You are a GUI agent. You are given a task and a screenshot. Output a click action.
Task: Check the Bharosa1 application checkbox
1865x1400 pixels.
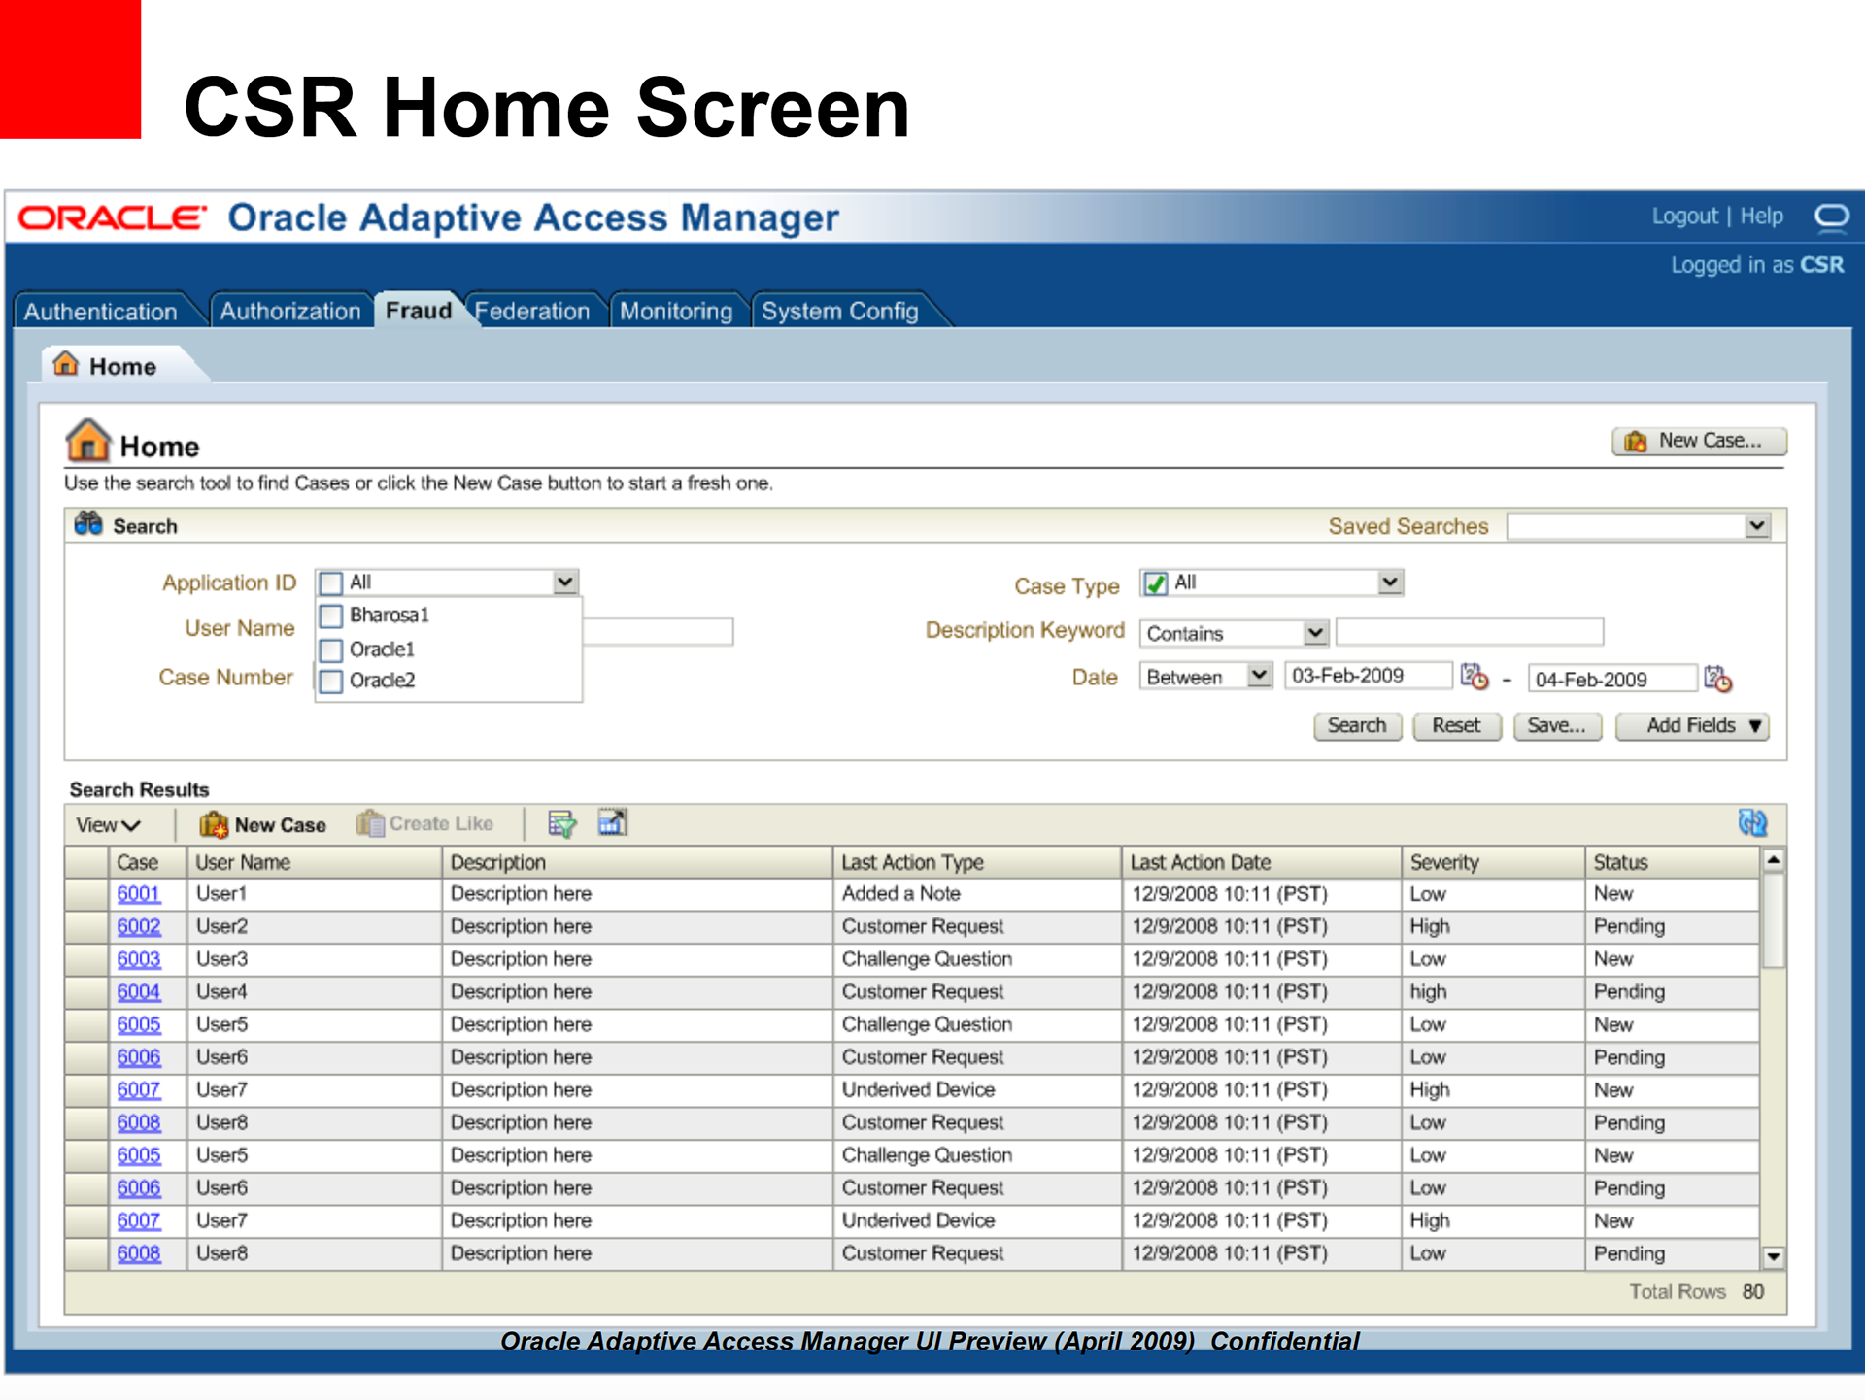331,616
